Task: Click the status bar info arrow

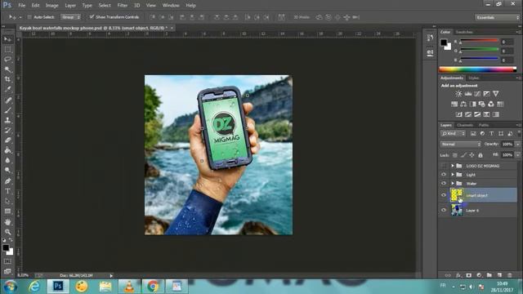Action: [x=111, y=276]
